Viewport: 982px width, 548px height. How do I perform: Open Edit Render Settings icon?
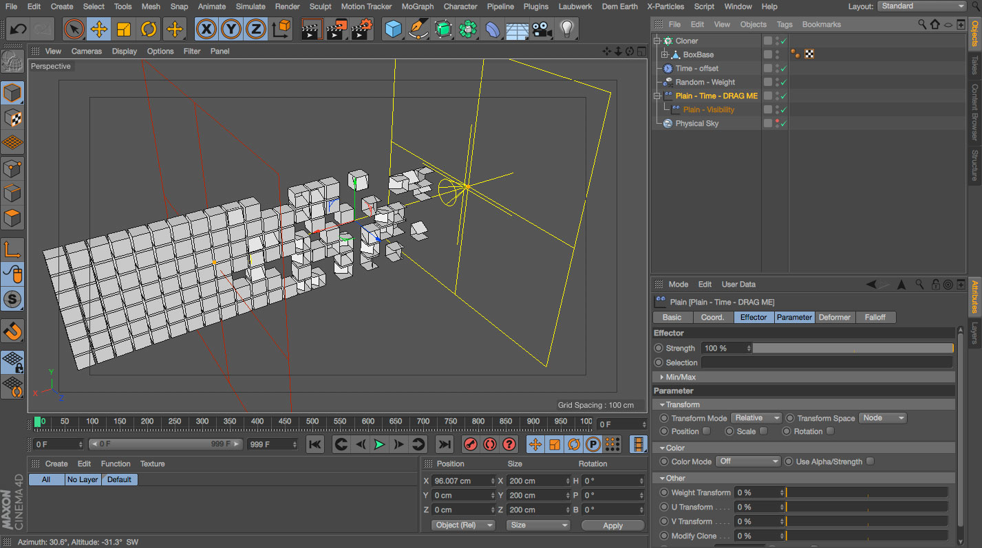pyautogui.click(x=362, y=29)
